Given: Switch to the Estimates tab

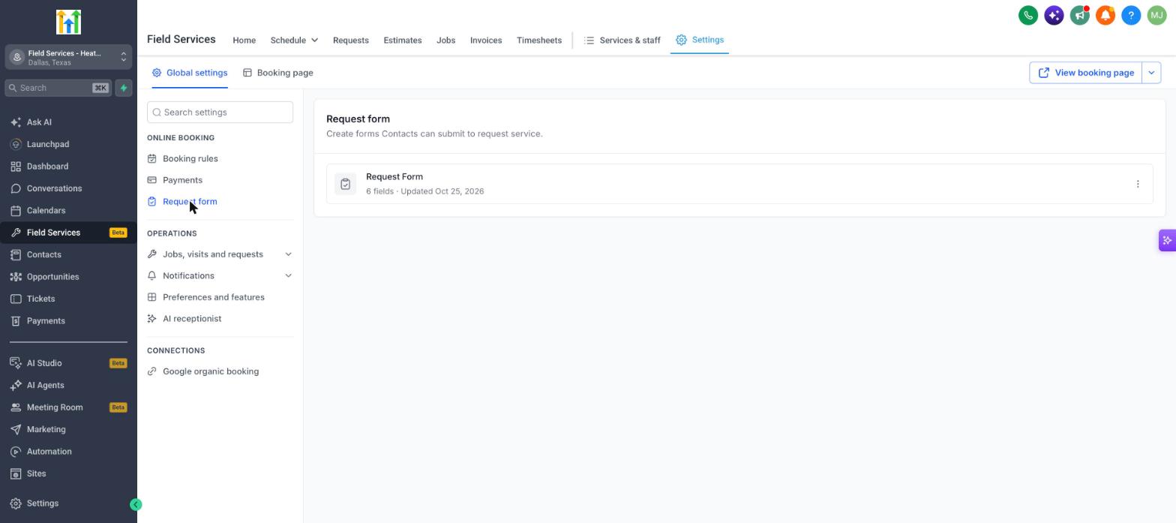Looking at the screenshot, I should click(402, 40).
